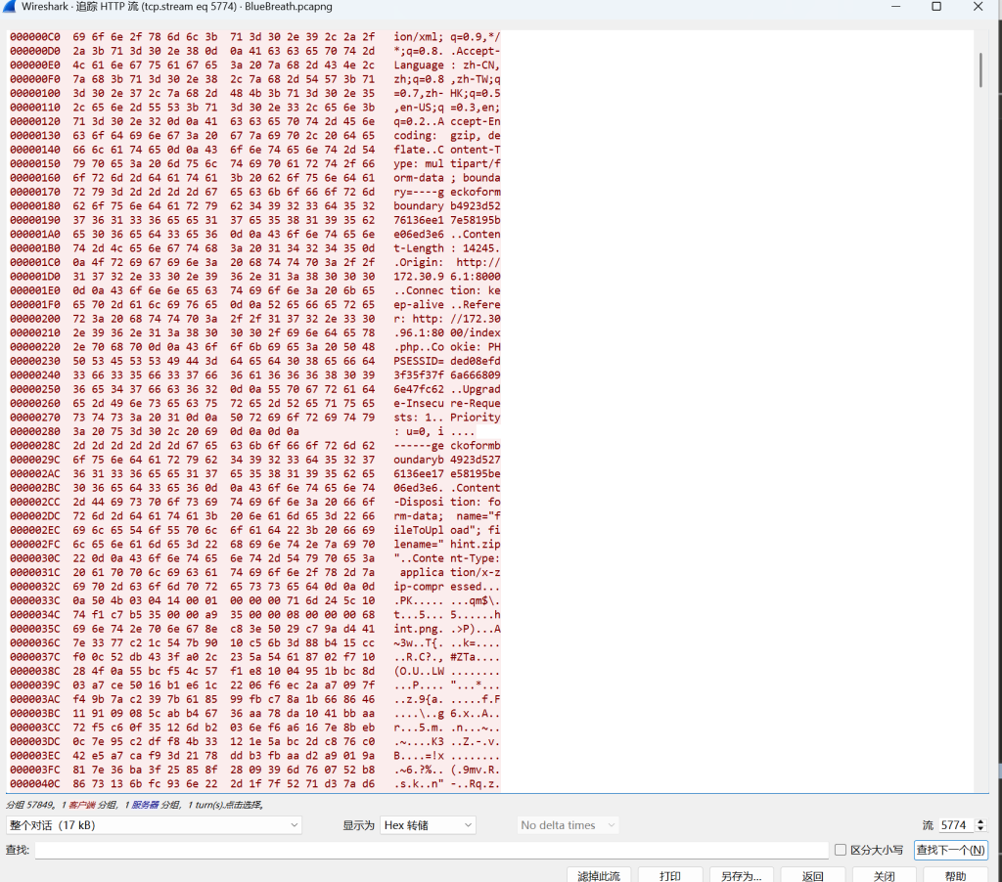Enable the 区分大小写 case-sensitive checkbox
The image size is (1002, 882).
click(841, 850)
